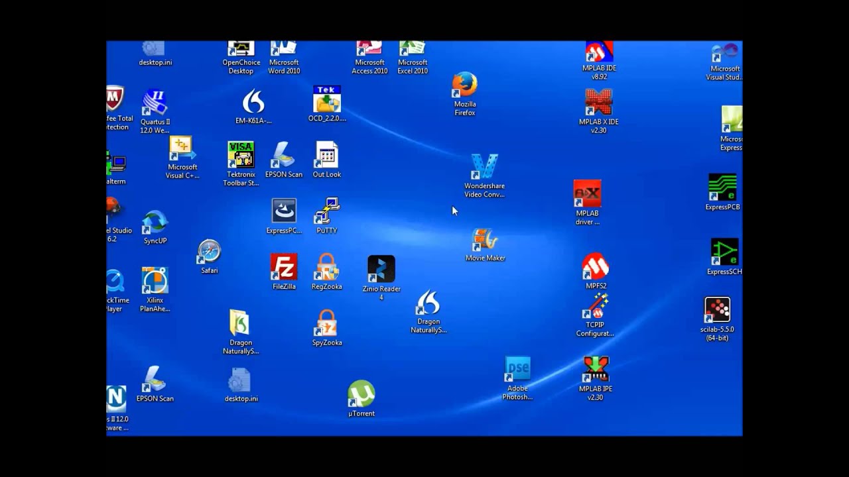Open the Safari browser icon
The height and width of the screenshot is (477, 849).
(209, 257)
